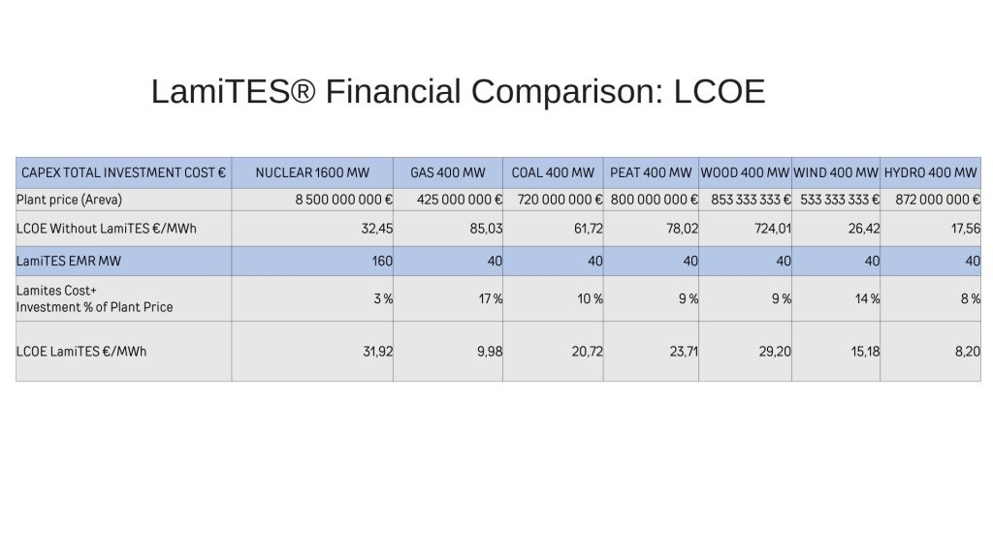The height and width of the screenshot is (558, 993).
Task: Select the nuclear EMR value 160
Action: 382,261
